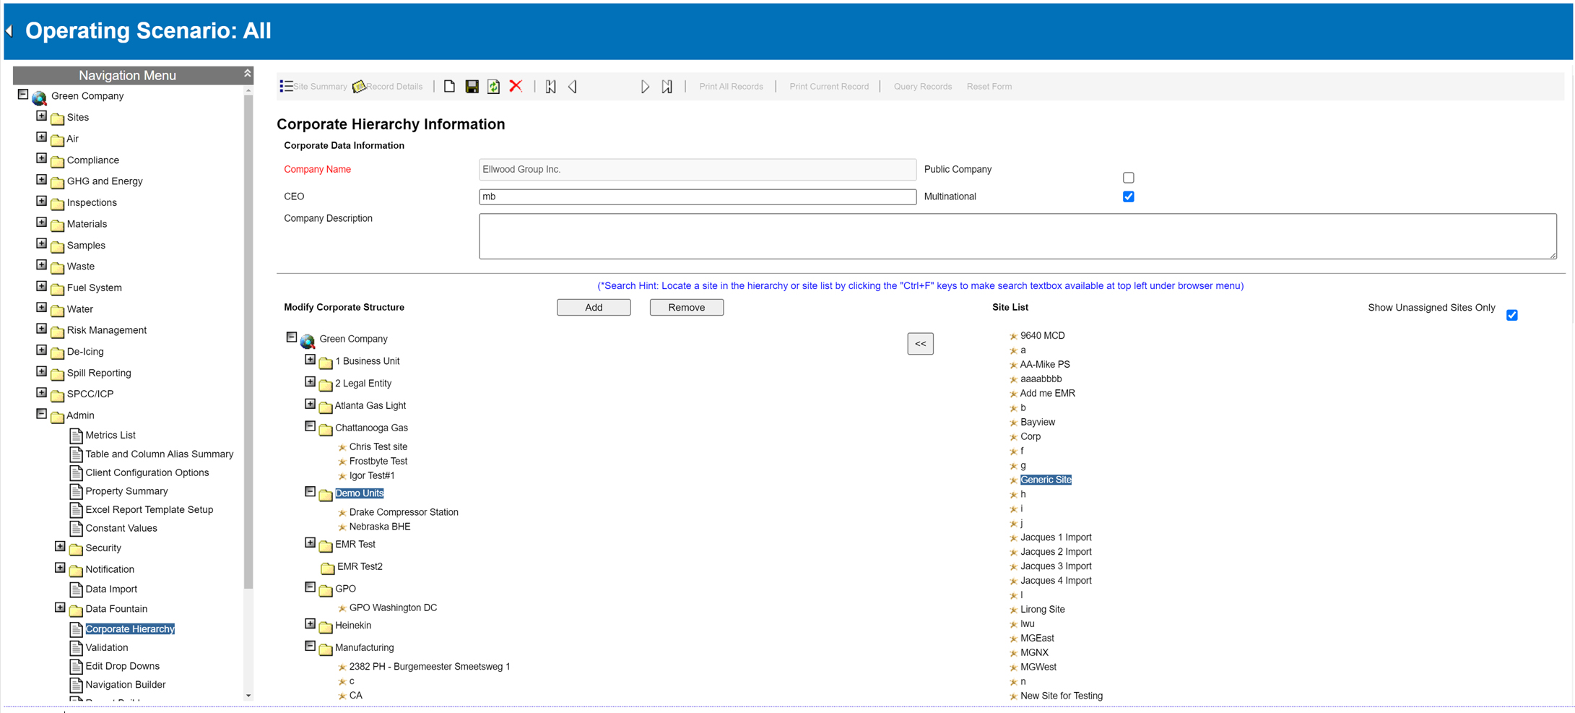Click the New Record blank page icon
The width and height of the screenshot is (1575, 713).
449,87
